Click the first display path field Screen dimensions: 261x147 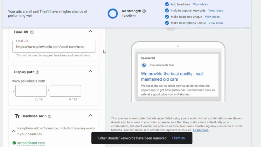(x=31, y=91)
